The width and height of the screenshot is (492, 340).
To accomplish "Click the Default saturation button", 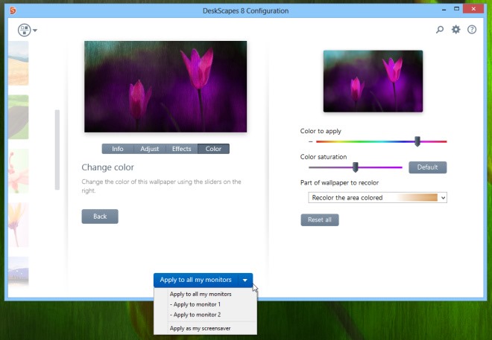I will (427, 167).
